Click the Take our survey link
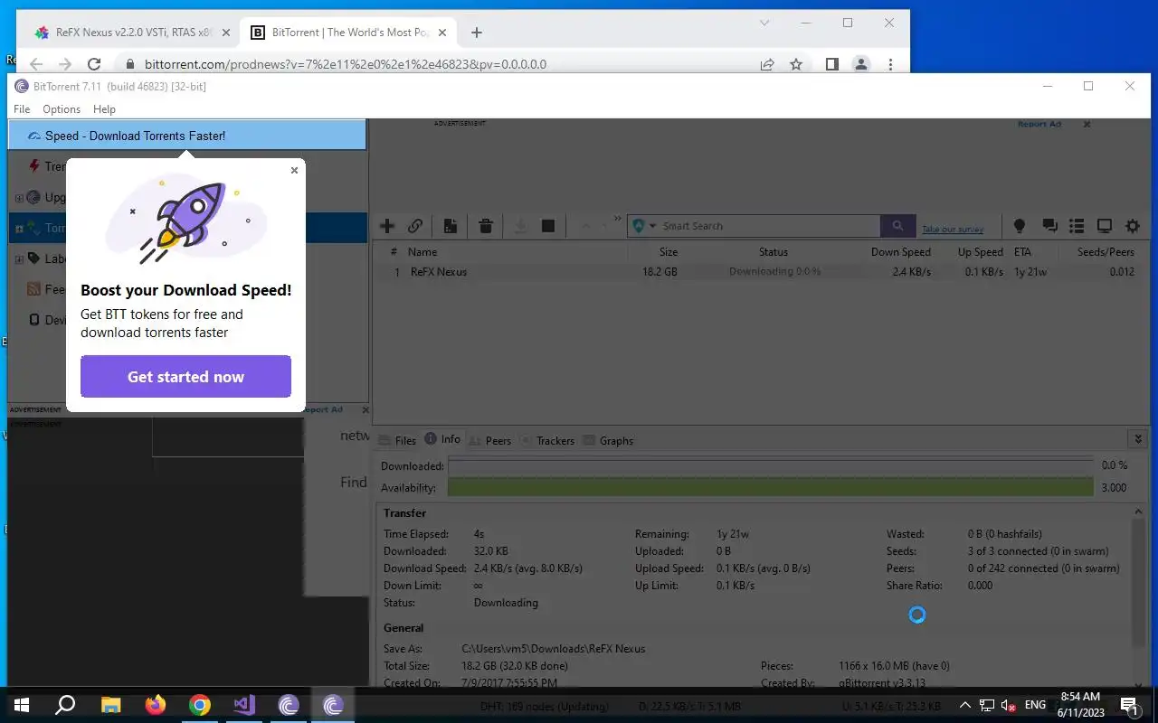The width and height of the screenshot is (1158, 723). coord(953,229)
